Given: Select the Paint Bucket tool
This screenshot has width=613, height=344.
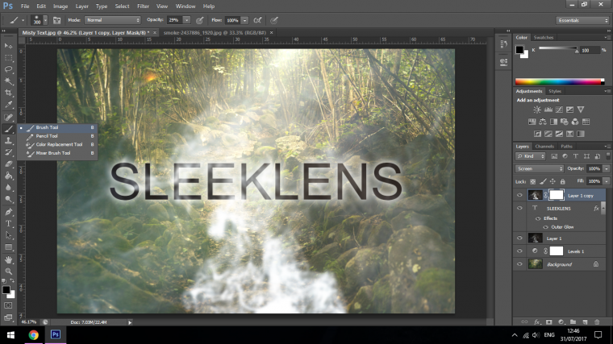Looking at the screenshot, I should 8,176.
